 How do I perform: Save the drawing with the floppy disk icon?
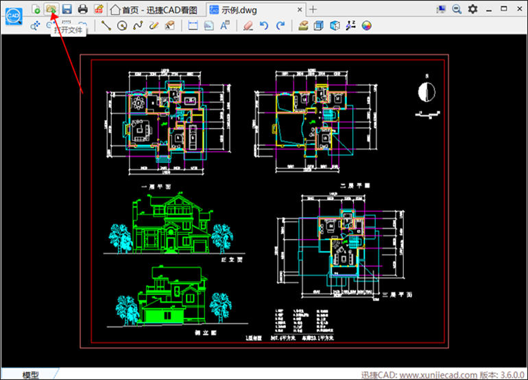(67, 9)
